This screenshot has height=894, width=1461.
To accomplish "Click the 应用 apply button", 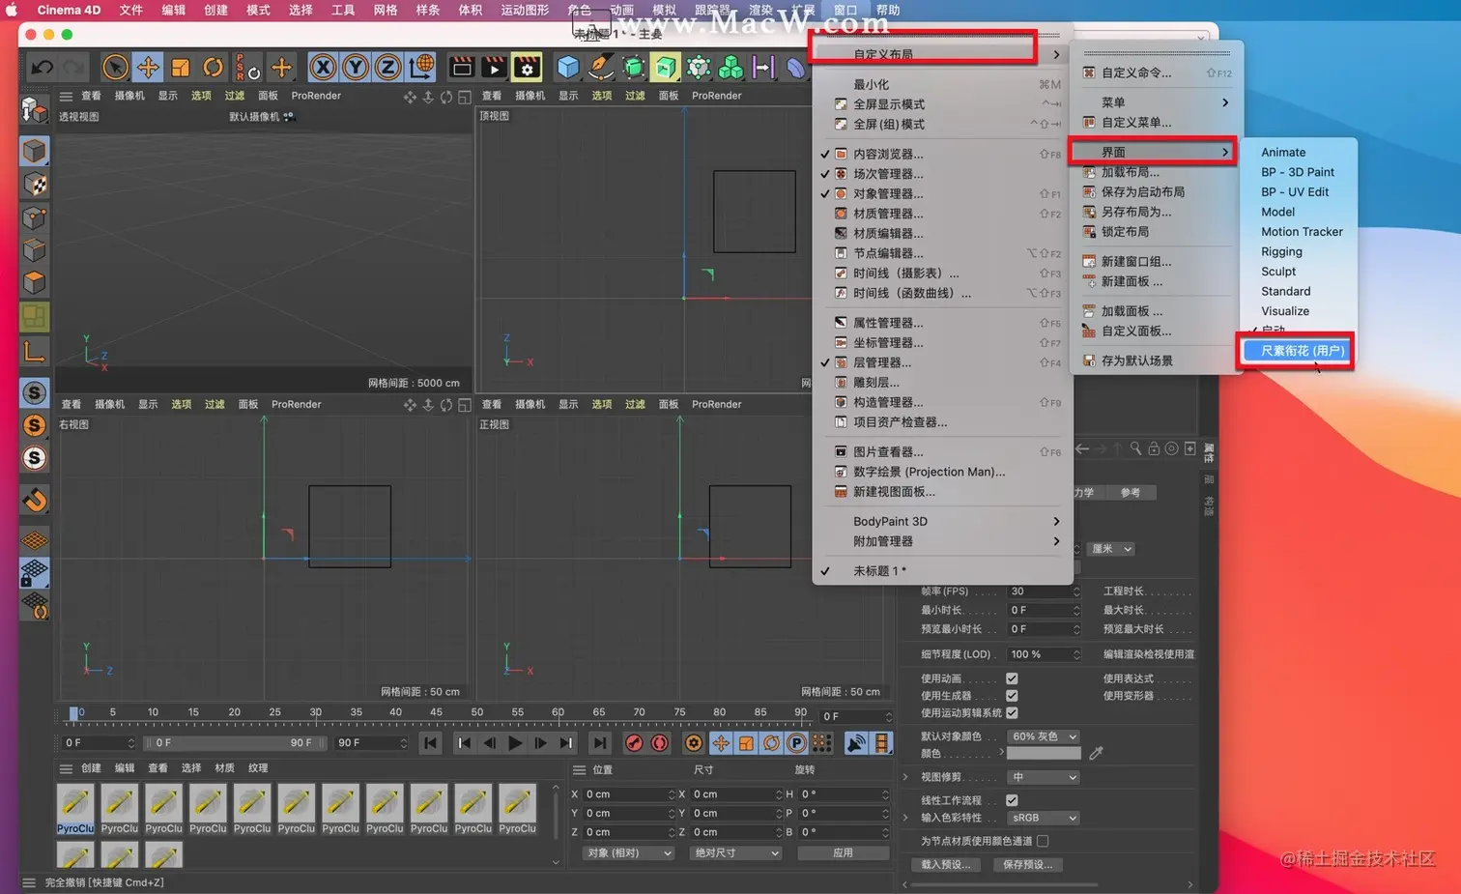I will pos(843,853).
